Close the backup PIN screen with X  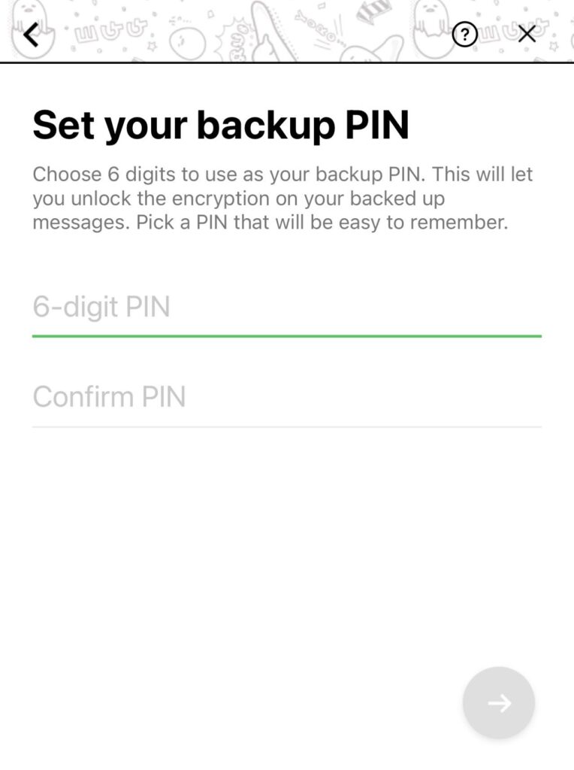click(x=527, y=35)
